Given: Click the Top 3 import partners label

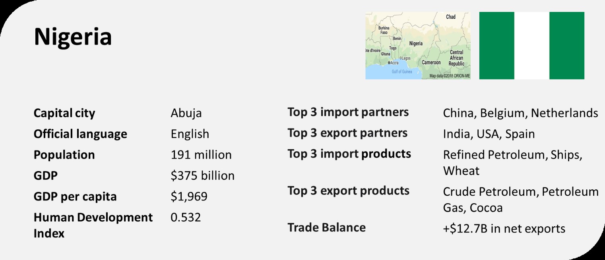Looking at the screenshot, I should tap(348, 112).
